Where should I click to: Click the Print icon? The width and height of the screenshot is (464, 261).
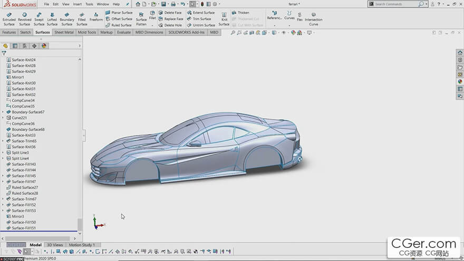coord(173,4)
